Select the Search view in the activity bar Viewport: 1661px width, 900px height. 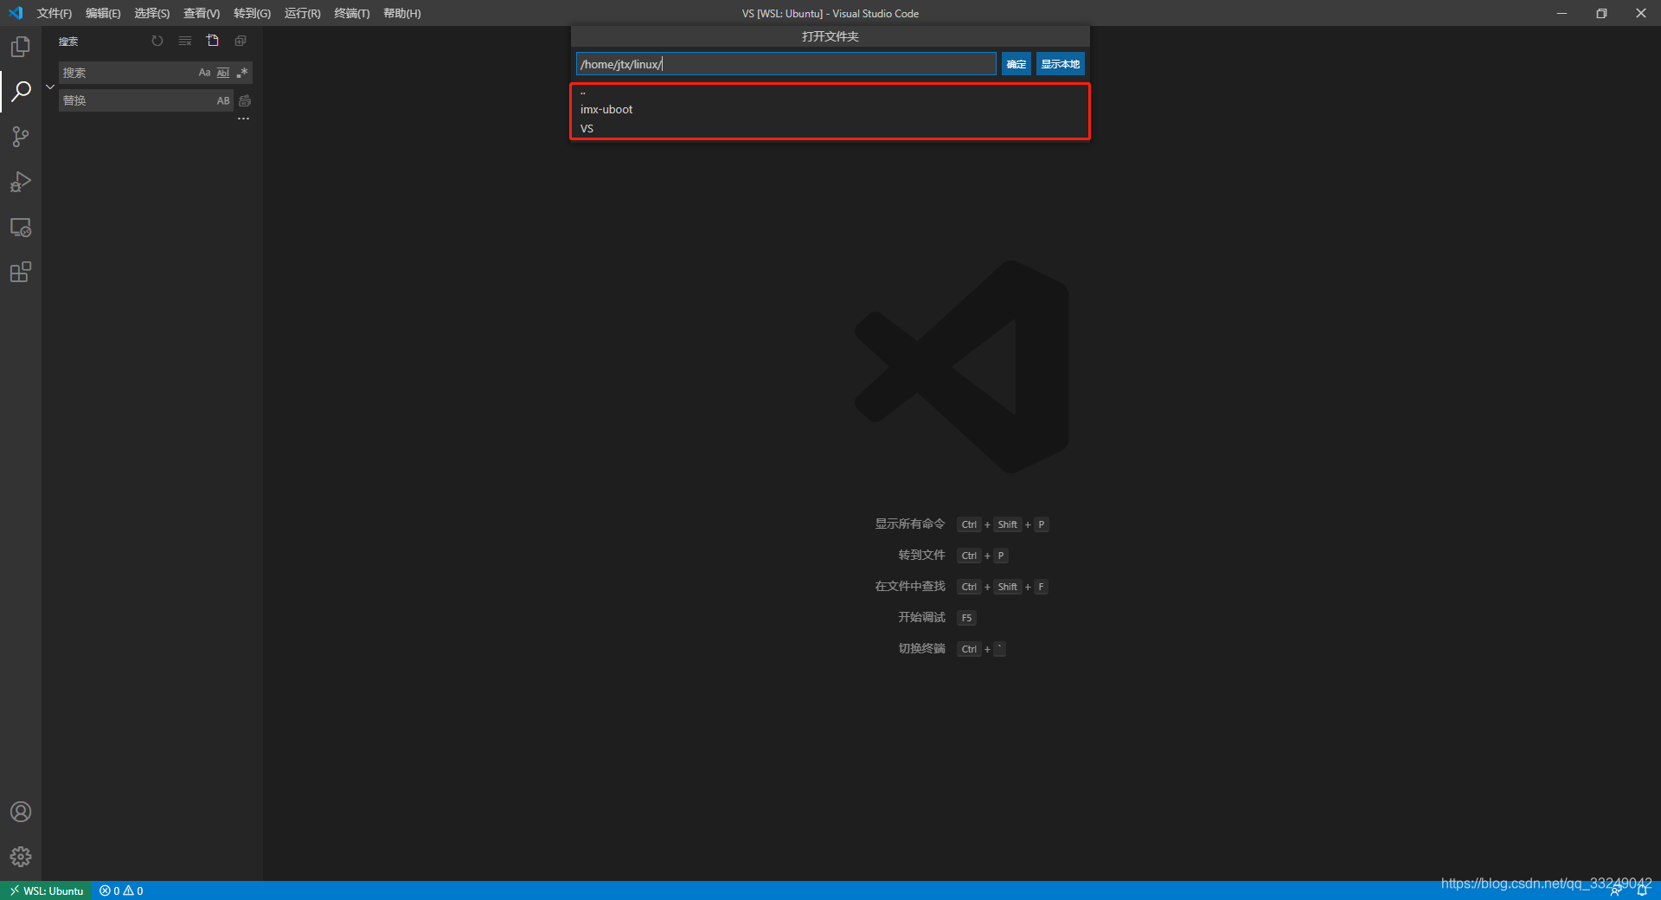(x=21, y=91)
